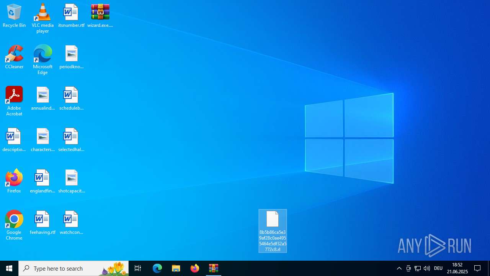Open the notification center

(478, 268)
